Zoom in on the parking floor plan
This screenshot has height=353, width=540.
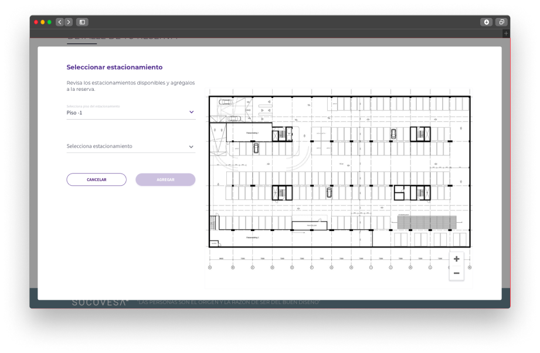coord(456,259)
